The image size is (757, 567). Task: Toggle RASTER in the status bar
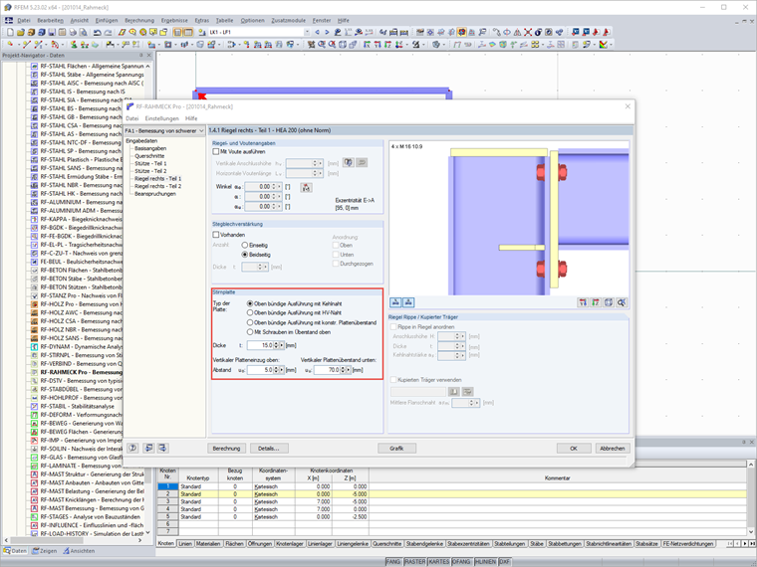[x=414, y=562]
